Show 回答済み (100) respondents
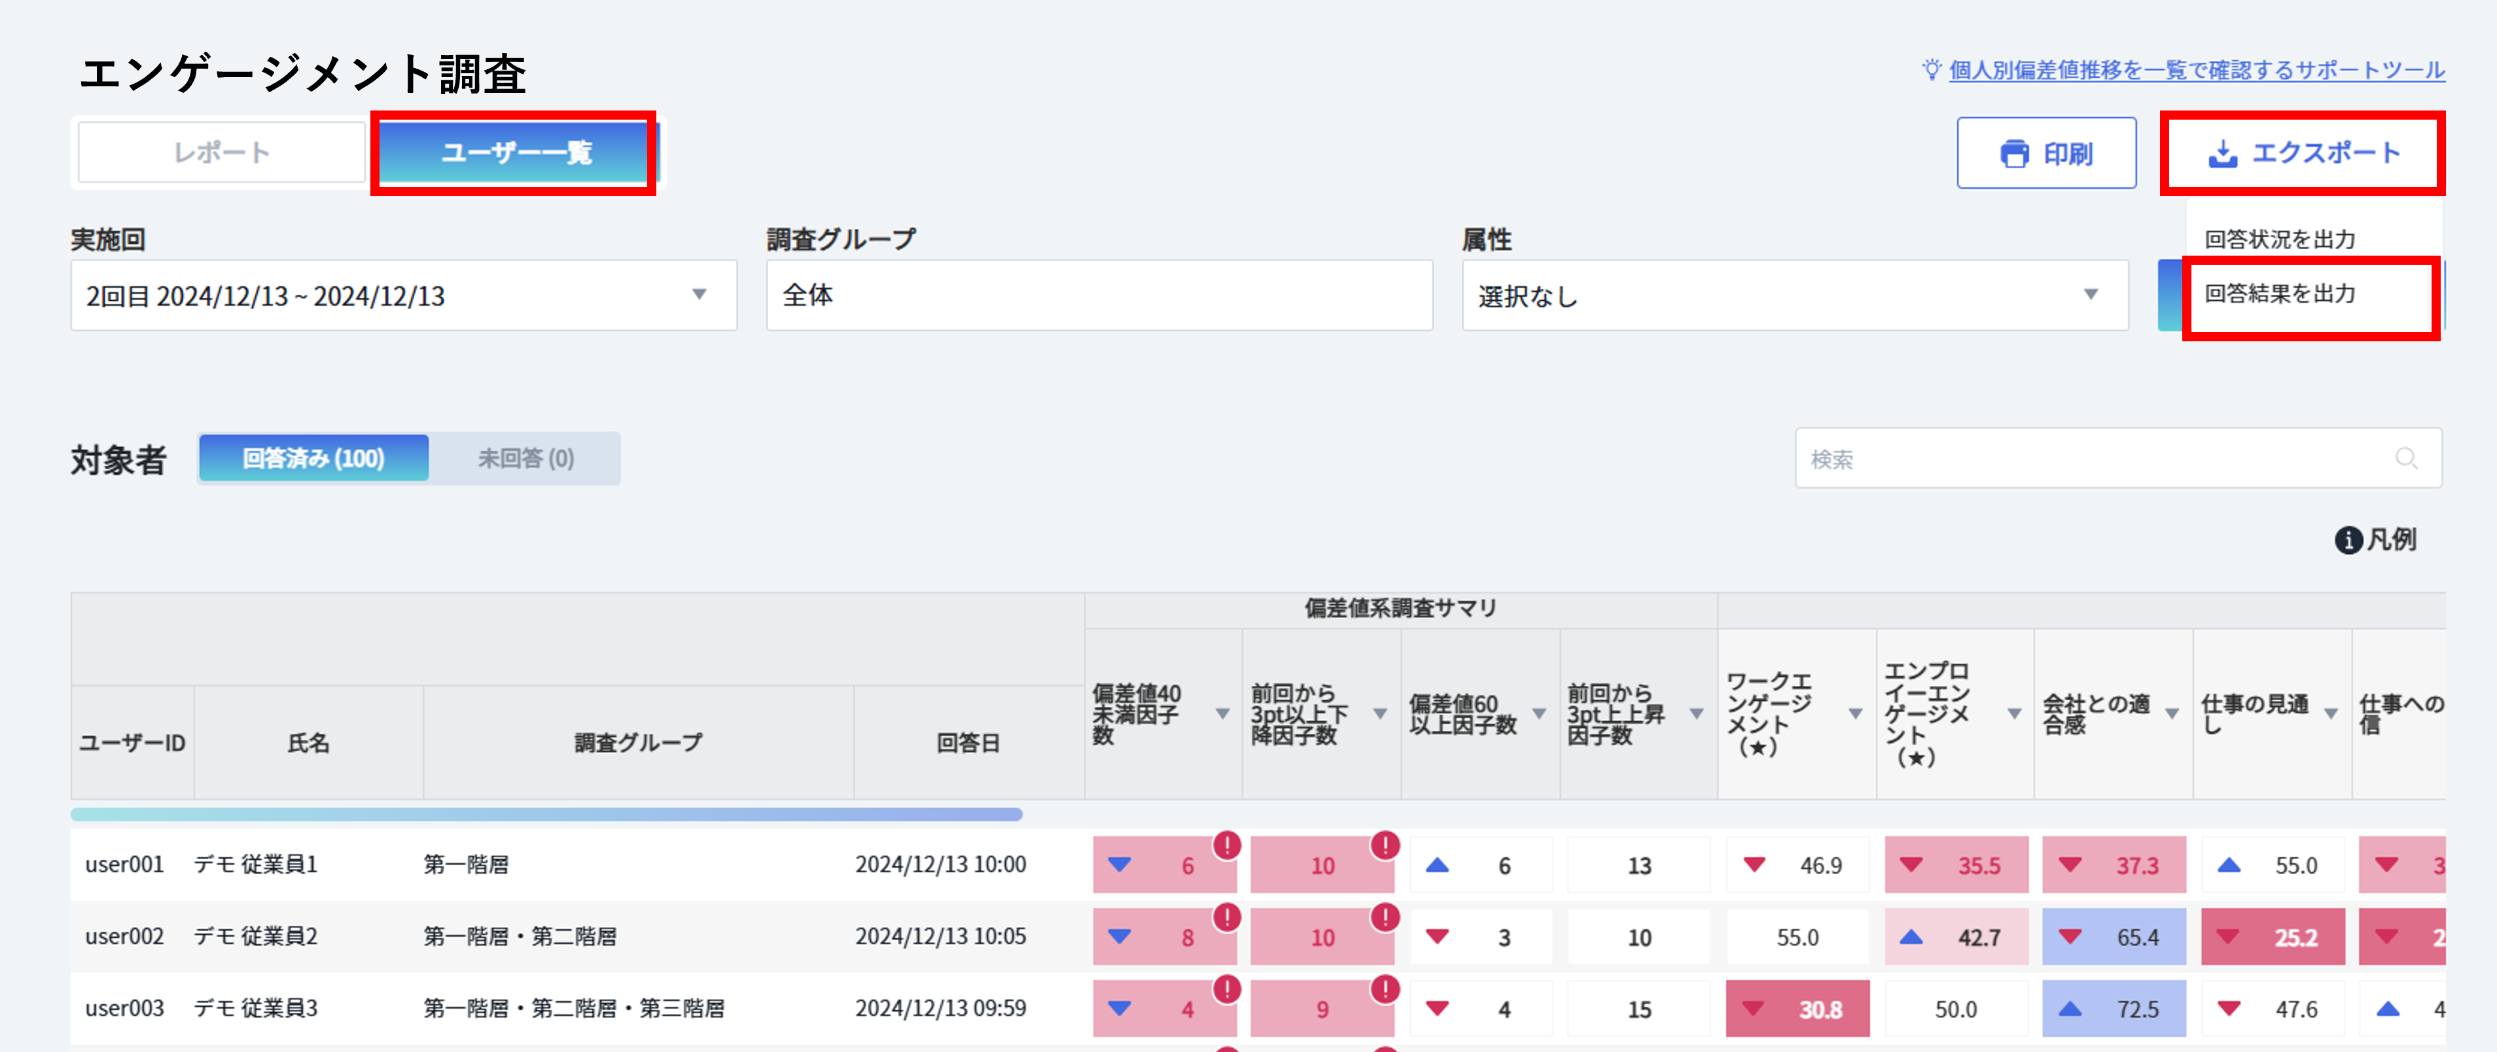 313,458
